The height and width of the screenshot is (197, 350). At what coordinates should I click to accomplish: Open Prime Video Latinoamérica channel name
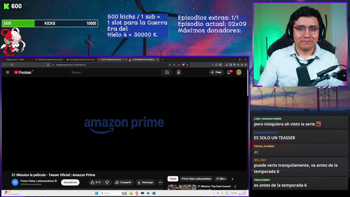[x=37, y=181]
